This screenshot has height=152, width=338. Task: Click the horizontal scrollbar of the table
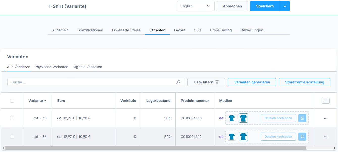pyautogui.click(x=155, y=148)
